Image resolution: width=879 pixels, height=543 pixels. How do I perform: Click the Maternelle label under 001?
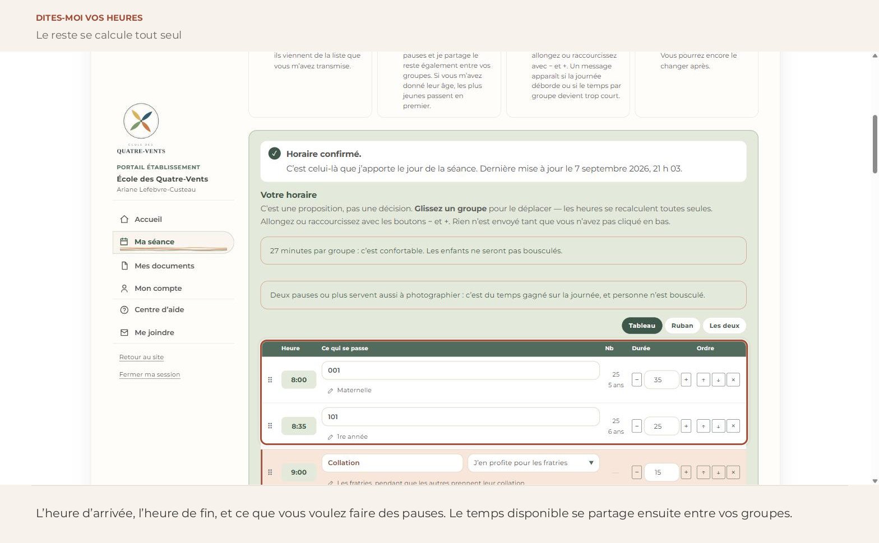point(354,391)
